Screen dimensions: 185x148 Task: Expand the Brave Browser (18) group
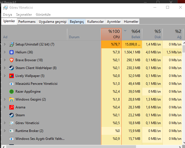(x=5, y=60)
